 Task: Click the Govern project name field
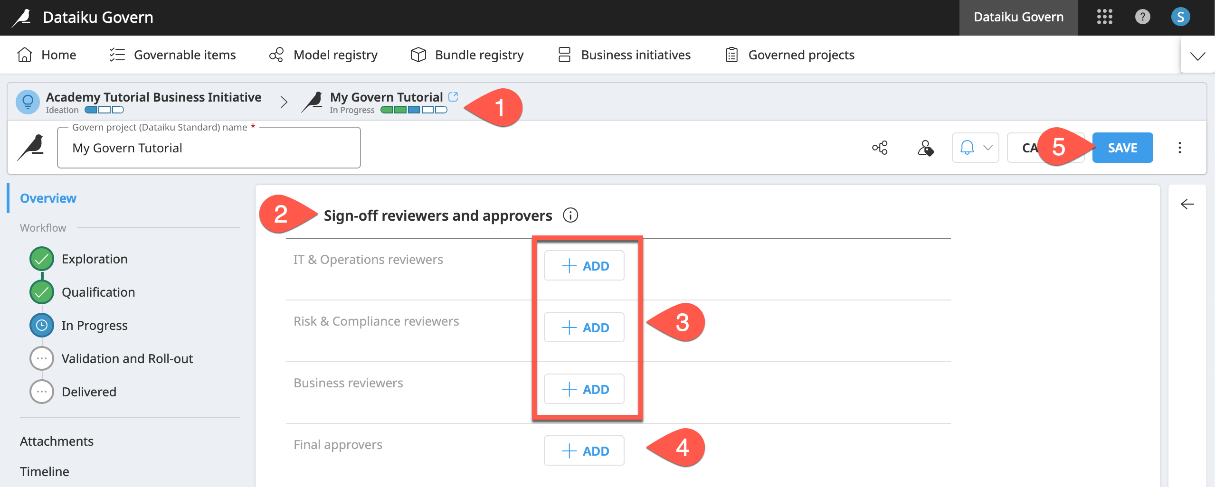tap(209, 148)
